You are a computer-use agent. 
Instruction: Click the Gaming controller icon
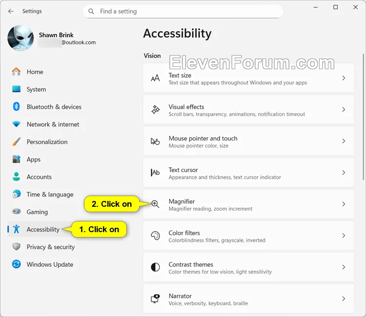[16, 212]
